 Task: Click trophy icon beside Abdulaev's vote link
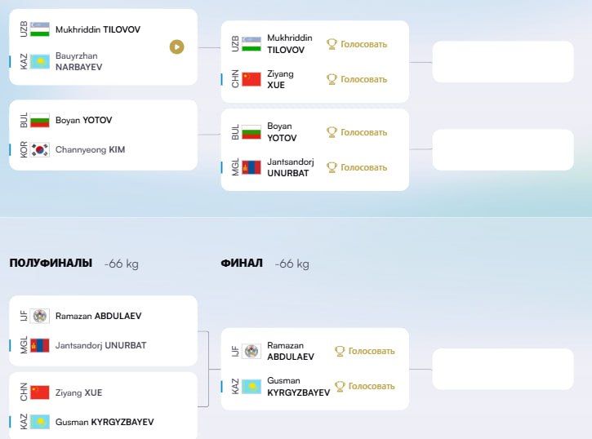pos(340,351)
